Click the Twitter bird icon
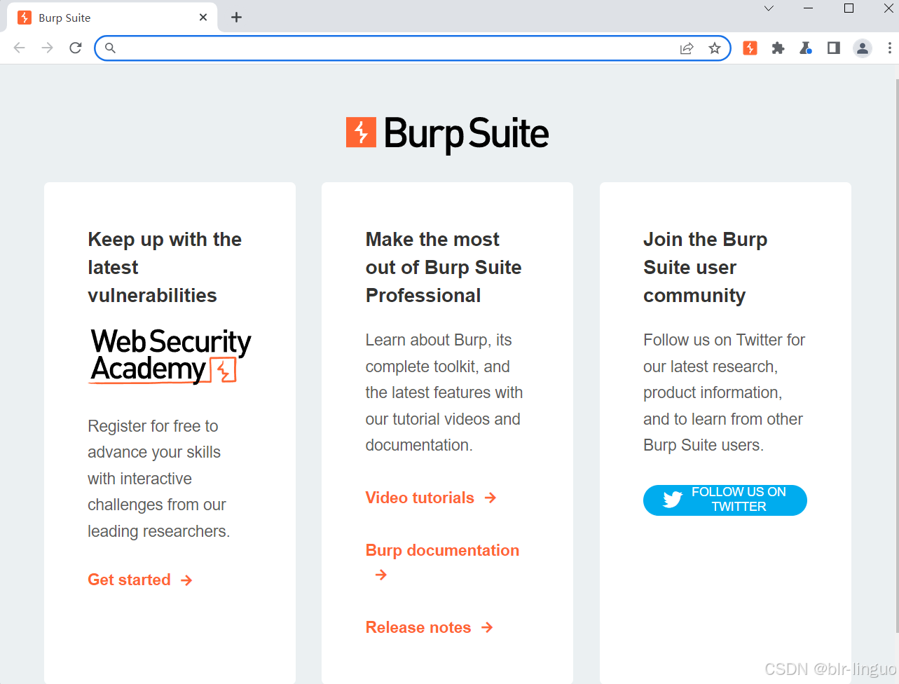This screenshot has height=684, width=899. (673, 500)
